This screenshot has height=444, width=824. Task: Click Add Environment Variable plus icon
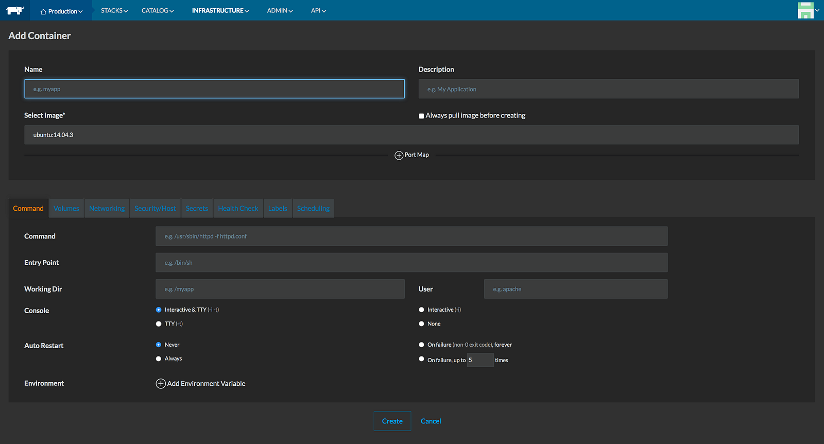coord(161,384)
